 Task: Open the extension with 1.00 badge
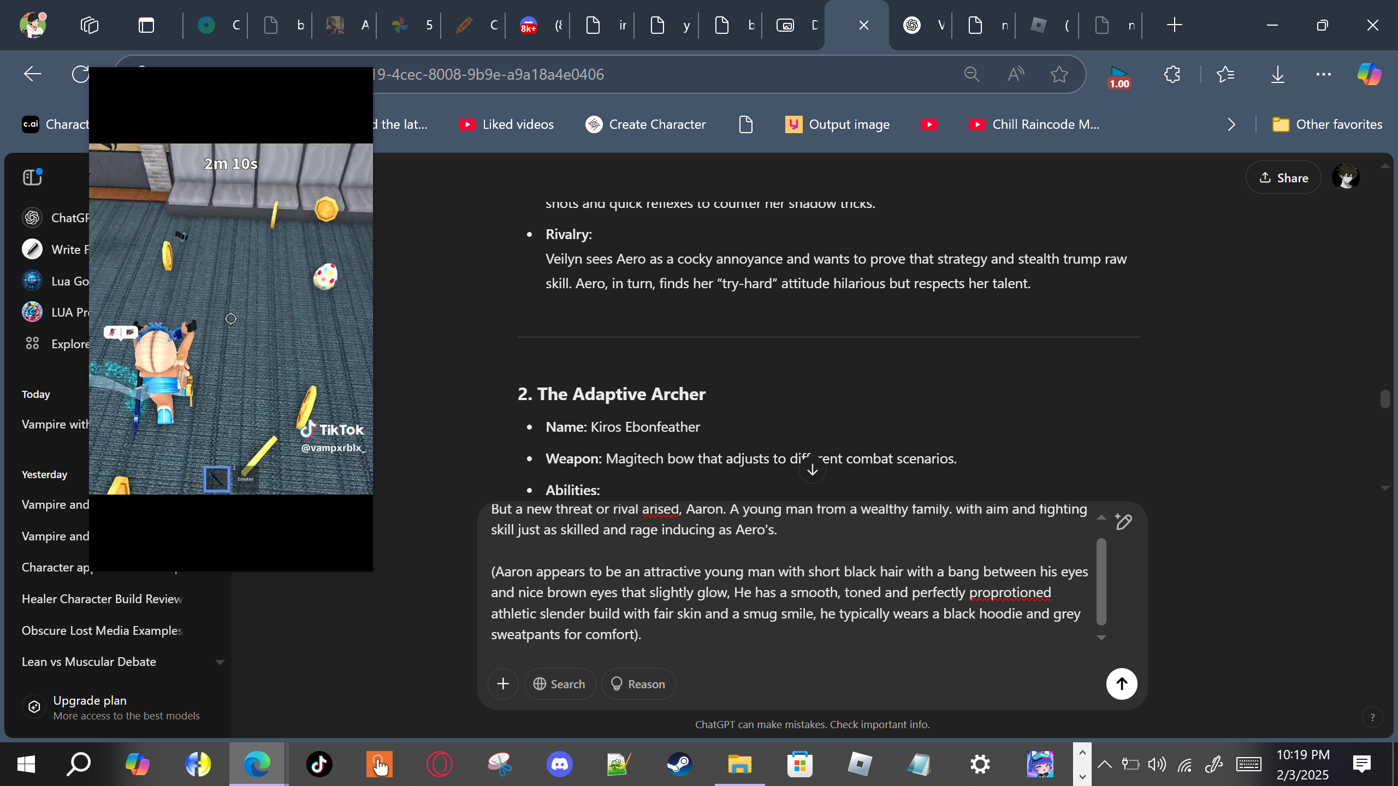(x=1118, y=76)
